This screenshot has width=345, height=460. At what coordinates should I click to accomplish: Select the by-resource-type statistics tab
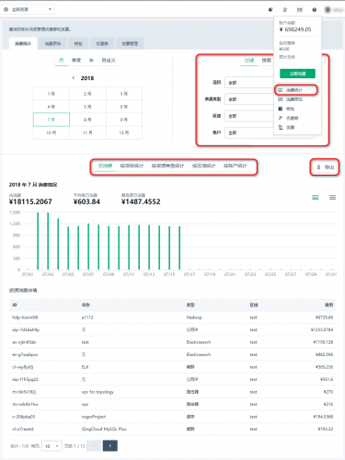click(x=167, y=166)
